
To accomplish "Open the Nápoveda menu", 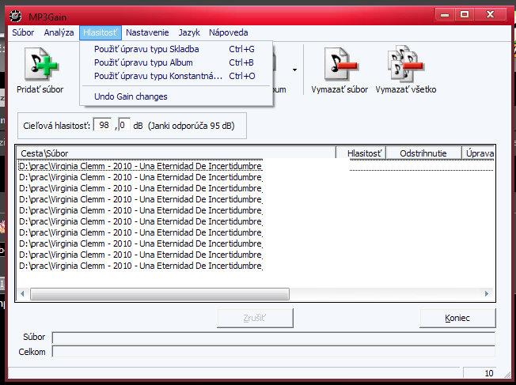I will (x=229, y=32).
